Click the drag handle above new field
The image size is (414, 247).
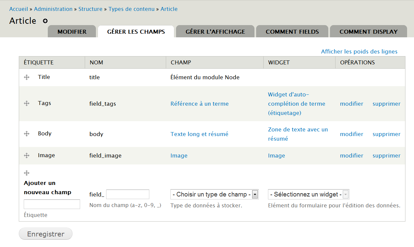[27, 173]
